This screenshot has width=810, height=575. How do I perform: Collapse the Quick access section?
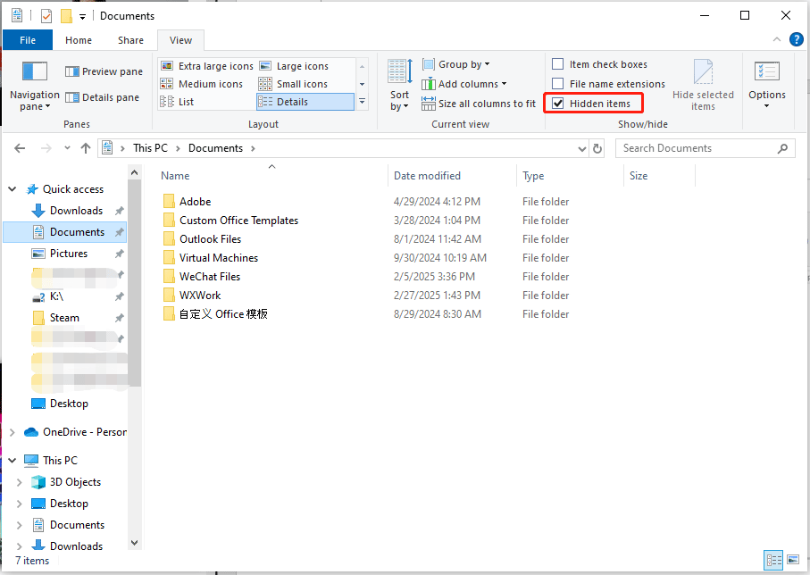tap(12, 188)
